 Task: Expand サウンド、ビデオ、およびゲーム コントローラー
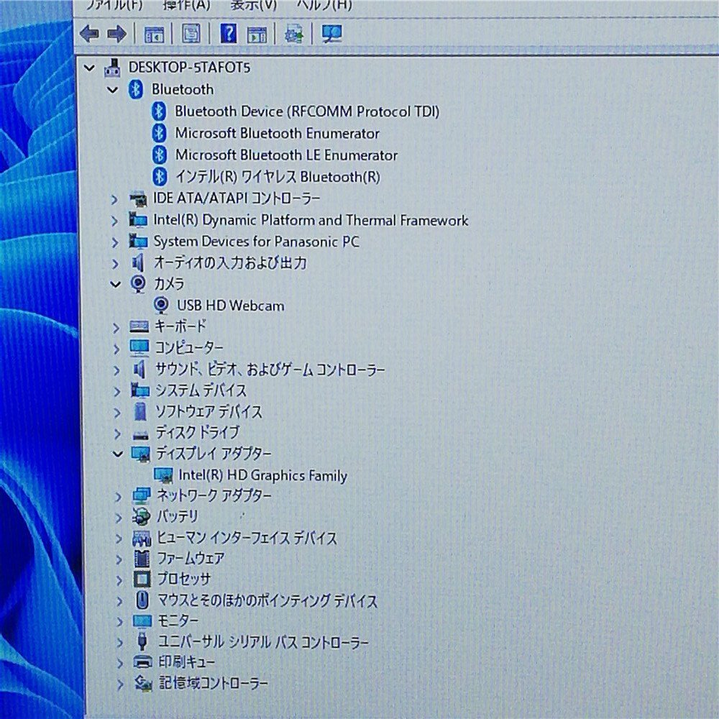[x=116, y=370]
